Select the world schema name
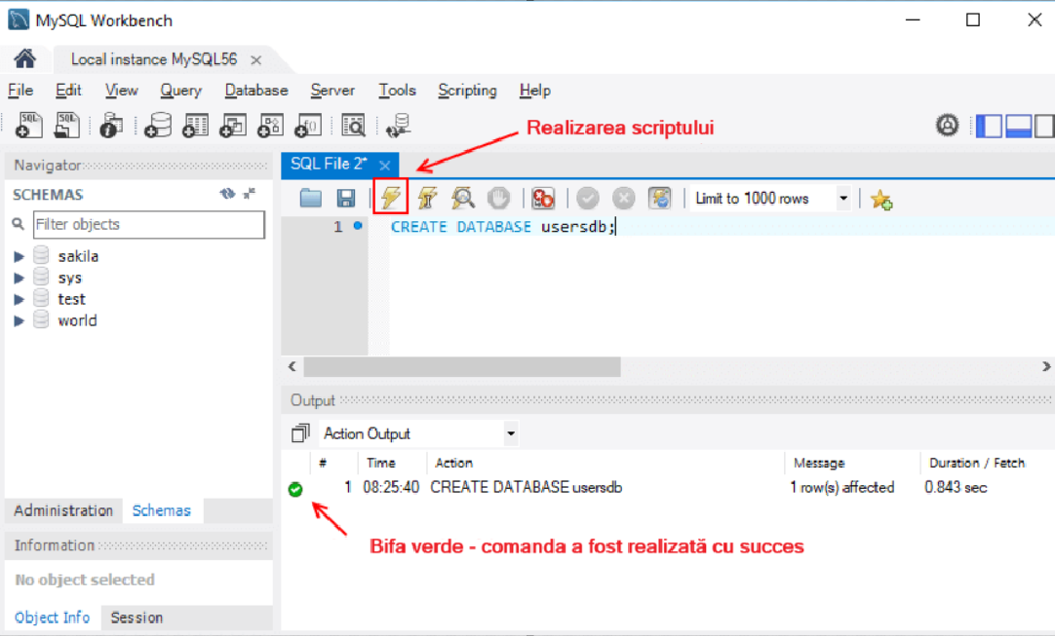The height and width of the screenshot is (636, 1055). (x=77, y=320)
